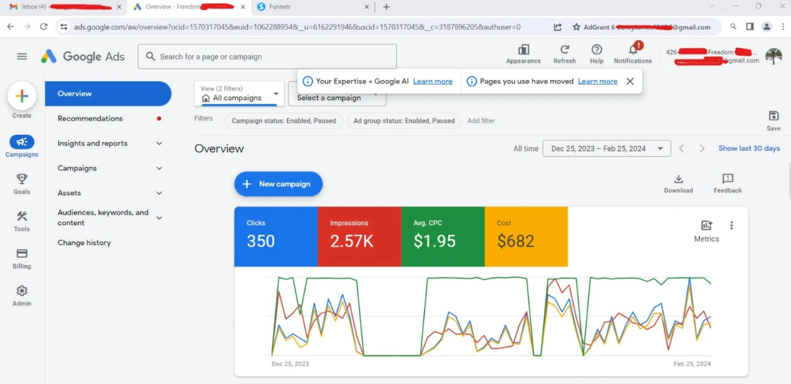Viewport: 791px width, 384px height.
Task: Click Add filter
Action: coord(481,121)
